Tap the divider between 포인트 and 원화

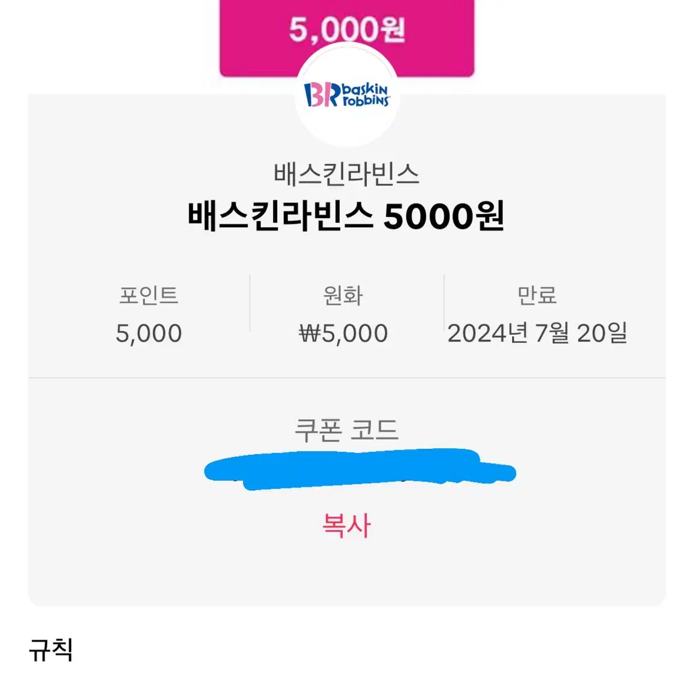250,303
